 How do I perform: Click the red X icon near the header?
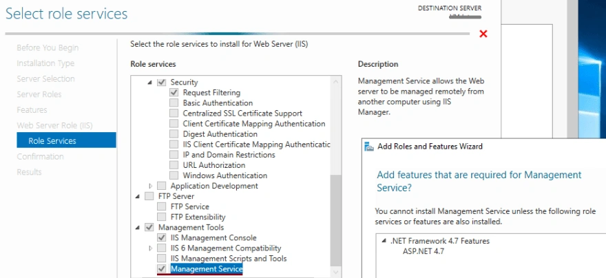point(483,34)
